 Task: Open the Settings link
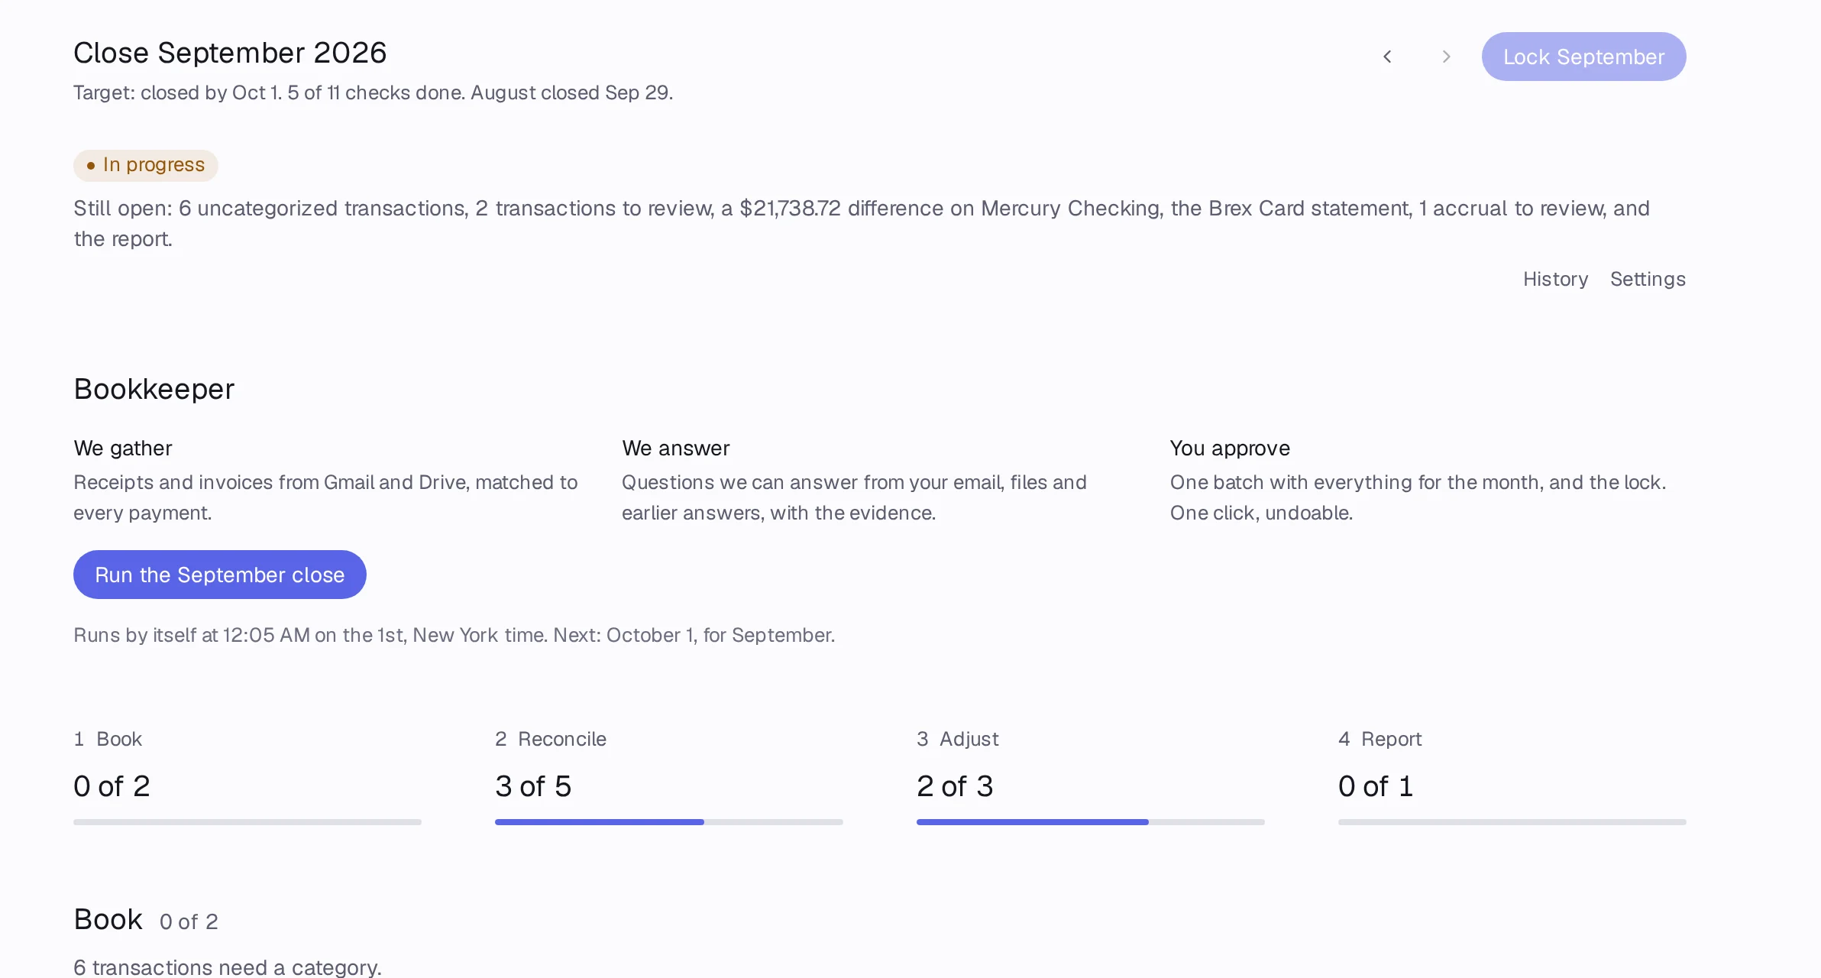[1648, 279]
